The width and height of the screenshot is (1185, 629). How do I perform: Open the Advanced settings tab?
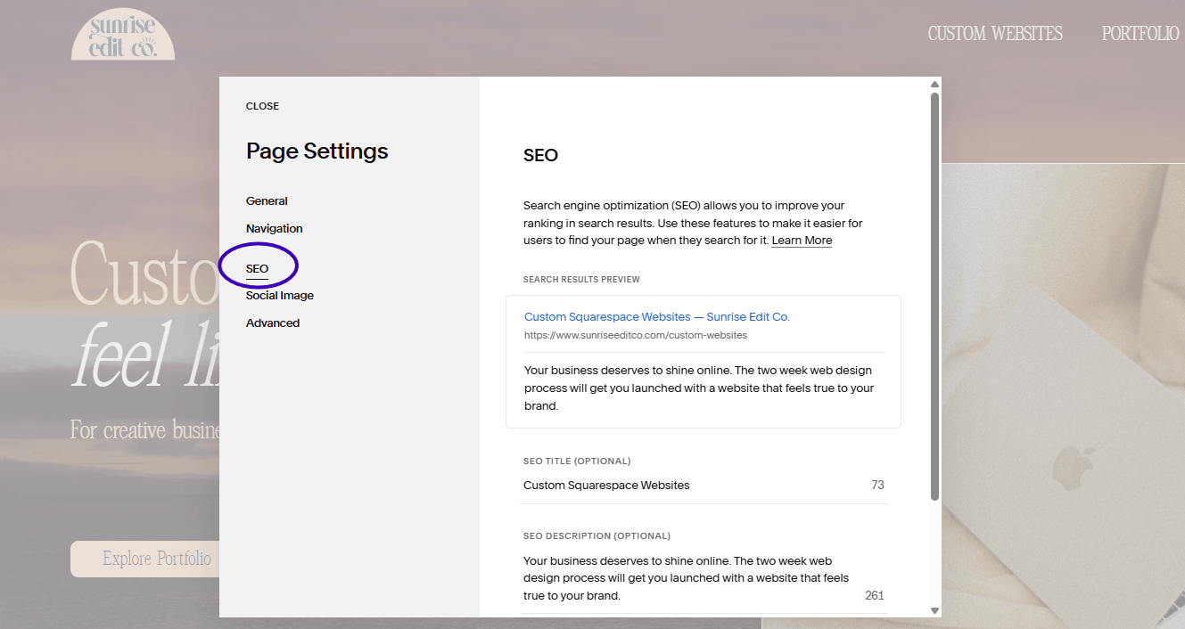[x=273, y=323]
